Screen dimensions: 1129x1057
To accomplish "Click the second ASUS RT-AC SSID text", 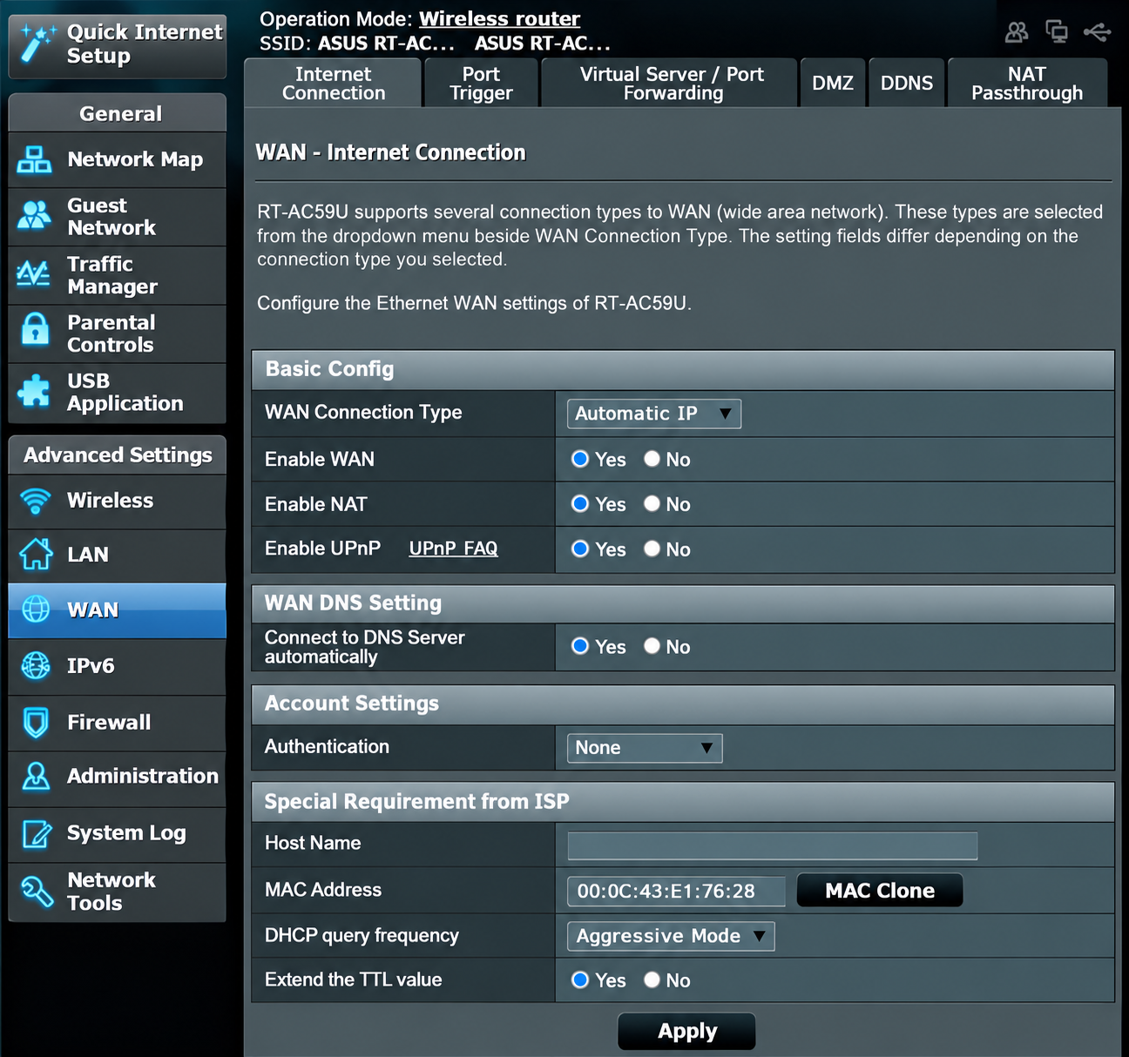I will [543, 43].
